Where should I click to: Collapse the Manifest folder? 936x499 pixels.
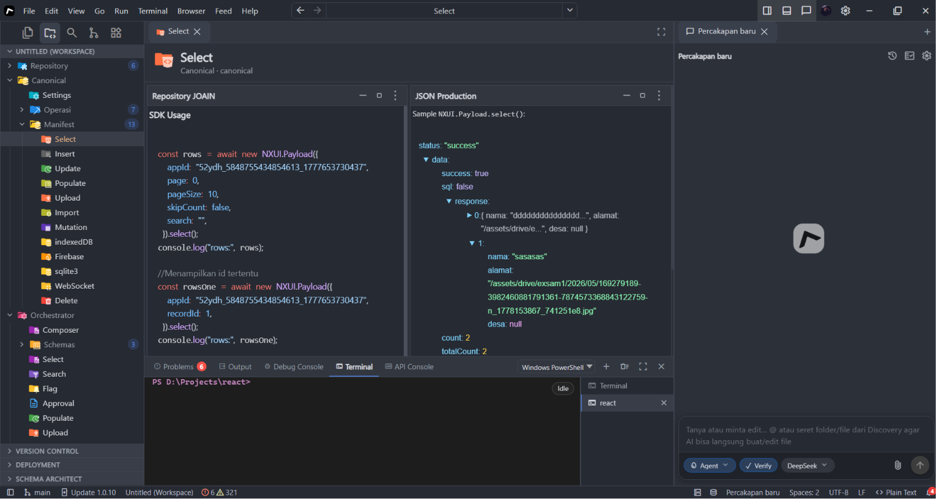coord(22,124)
